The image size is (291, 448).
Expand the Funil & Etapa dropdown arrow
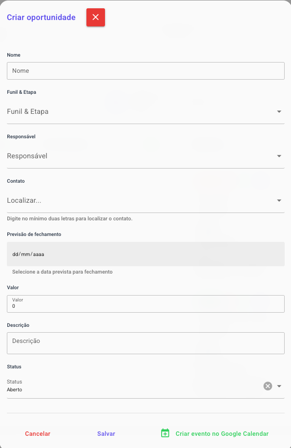coord(279,111)
